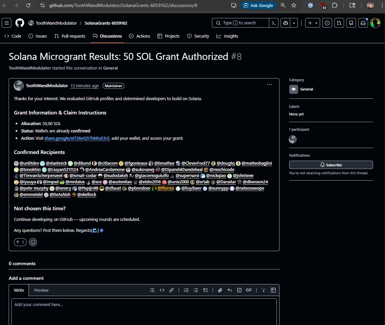Open the browser zoom magnifier icon

(x=283, y=5)
